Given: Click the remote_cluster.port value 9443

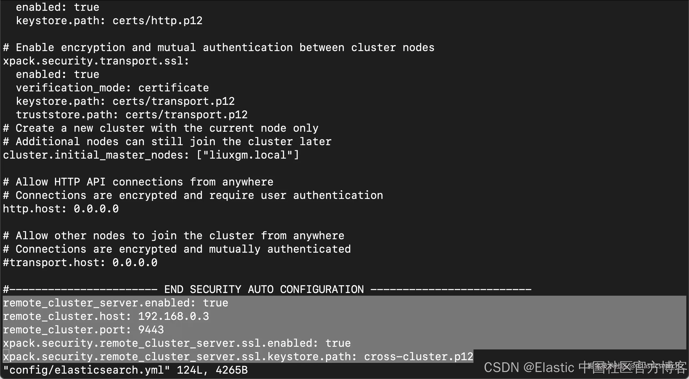Looking at the screenshot, I should tap(151, 330).
